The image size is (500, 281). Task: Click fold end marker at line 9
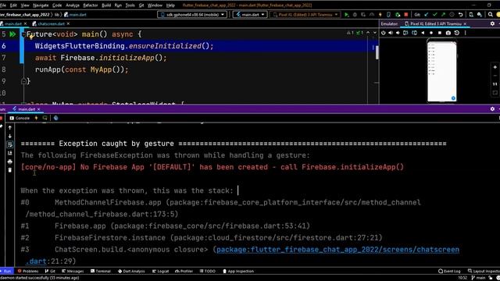coord(23,81)
